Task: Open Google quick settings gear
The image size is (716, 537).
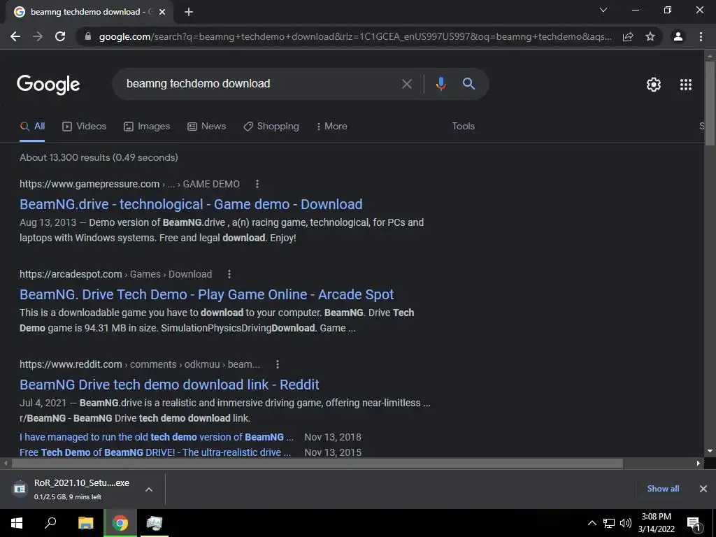Action: coord(654,85)
